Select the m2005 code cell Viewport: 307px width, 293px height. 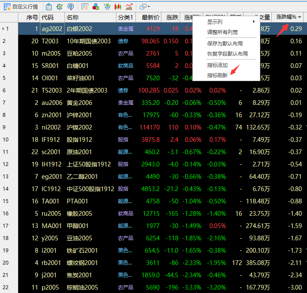point(51,54)
